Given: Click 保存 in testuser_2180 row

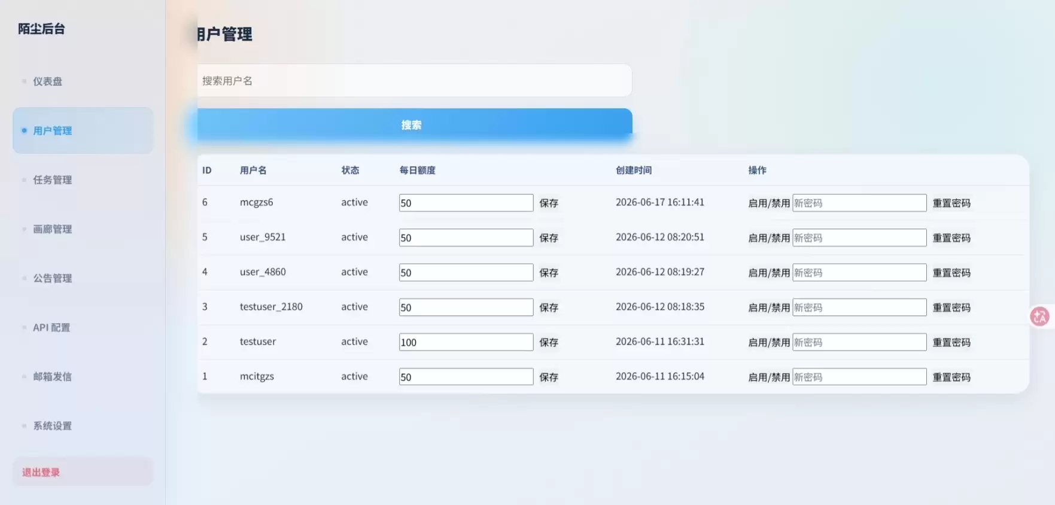Looking at the screenshot, I should click(x=549, y=307).
